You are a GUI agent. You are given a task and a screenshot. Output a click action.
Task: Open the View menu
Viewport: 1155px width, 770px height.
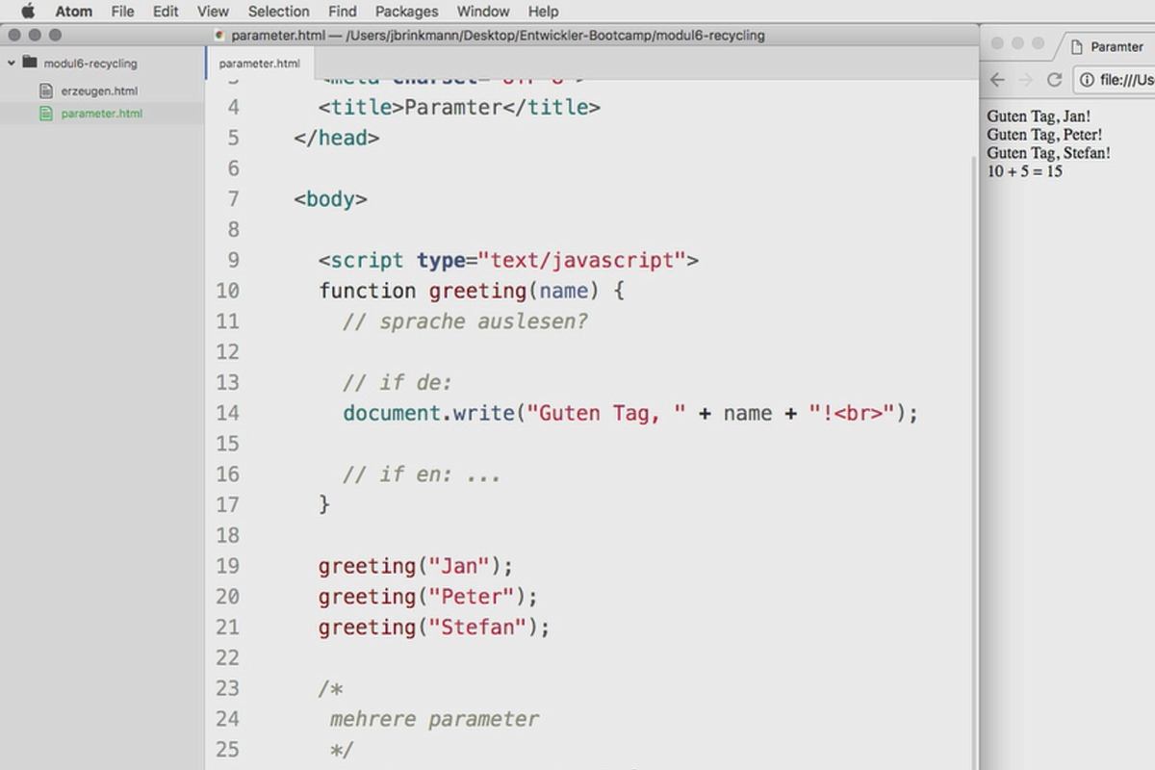pyautogui.click(x=213, y=12)
